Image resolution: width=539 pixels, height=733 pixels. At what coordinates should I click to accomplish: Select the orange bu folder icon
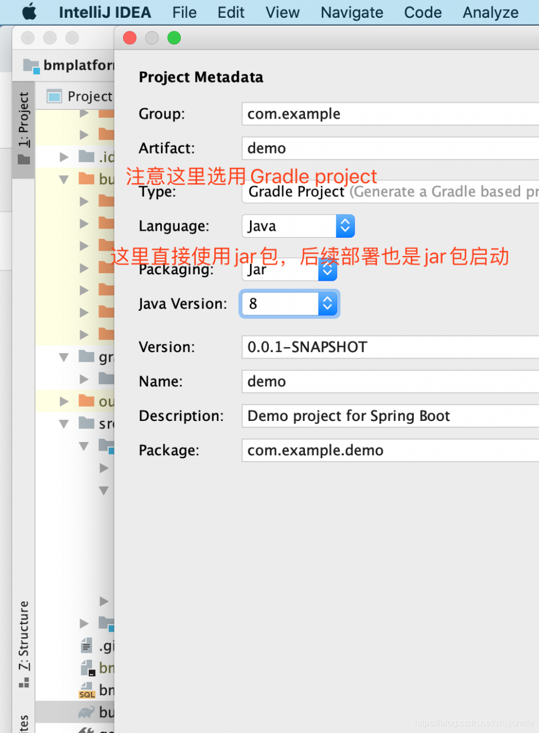86,178
